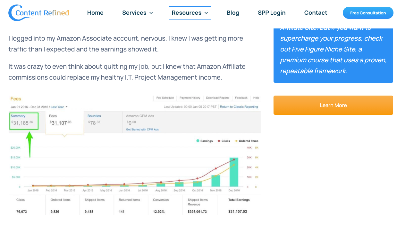
Task: Open the Blog page
Action: tap(233, 13)
